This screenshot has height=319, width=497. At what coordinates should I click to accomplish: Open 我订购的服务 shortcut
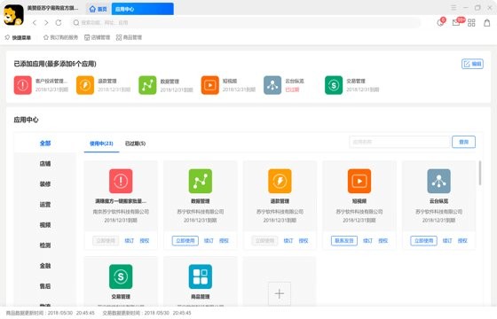[60, 37]
